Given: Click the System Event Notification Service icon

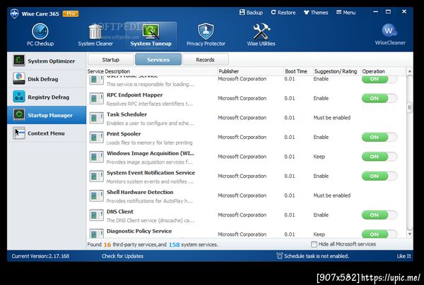Looking at the screenshot, I should pos(97,176).
